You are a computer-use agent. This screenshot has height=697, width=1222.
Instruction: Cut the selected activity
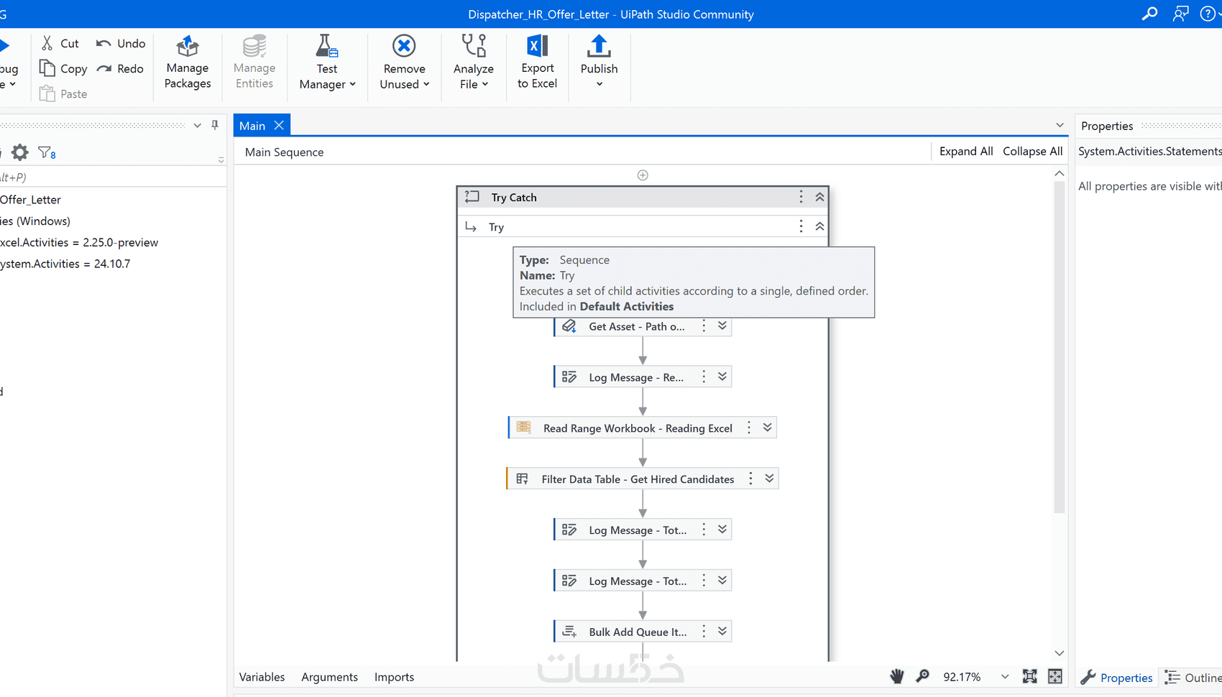coord(60,43)
